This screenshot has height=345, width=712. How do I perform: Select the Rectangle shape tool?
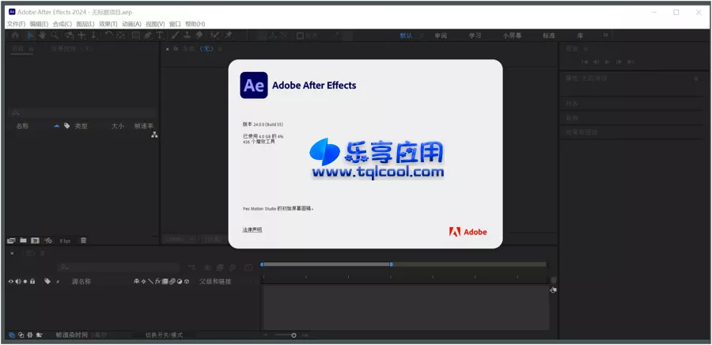[136, 36]
